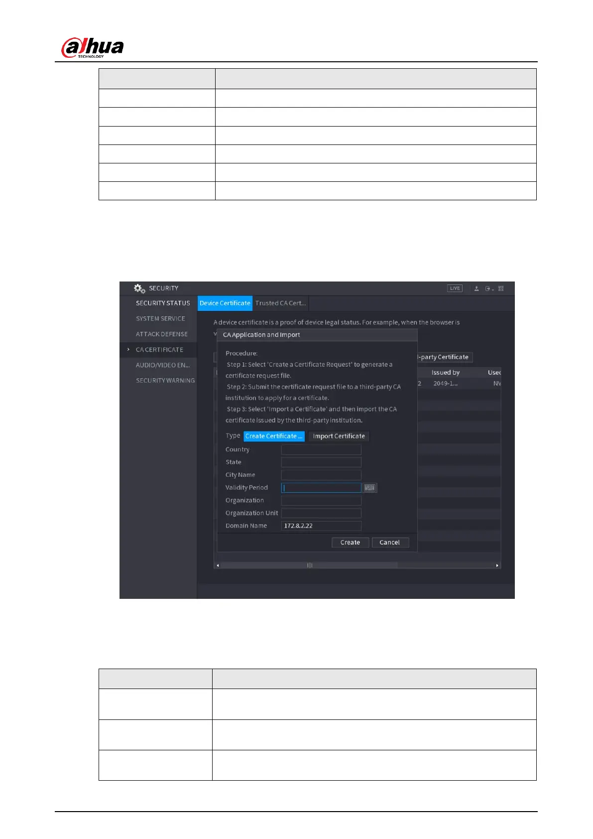Viewport: 593px width, 839px height.
Task: Click the scrollbar left arrow
Action: click(218, 565)
